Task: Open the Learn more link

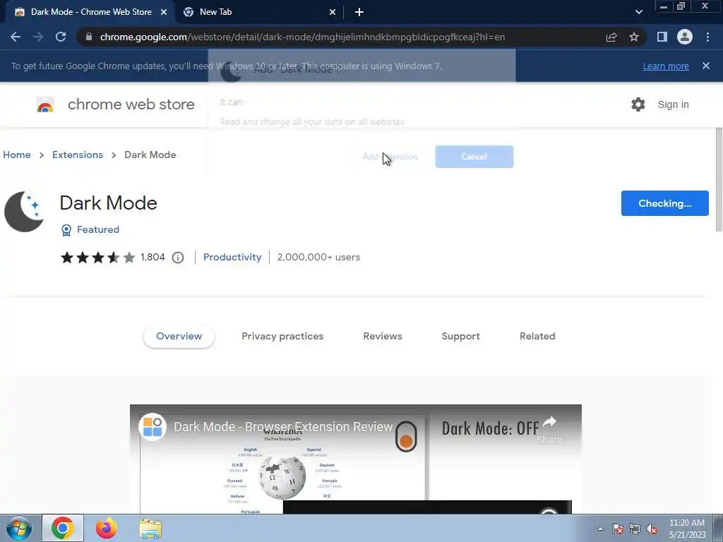Action: point(666,66)
